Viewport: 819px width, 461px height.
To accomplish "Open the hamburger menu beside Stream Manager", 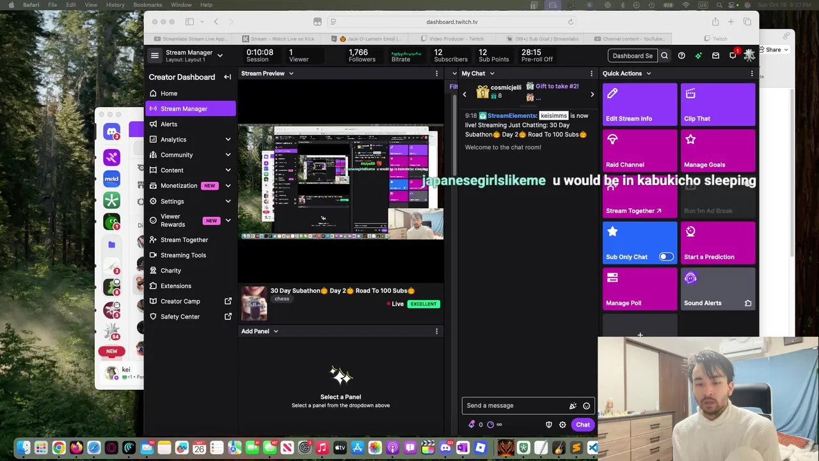I will coord(154,56).
